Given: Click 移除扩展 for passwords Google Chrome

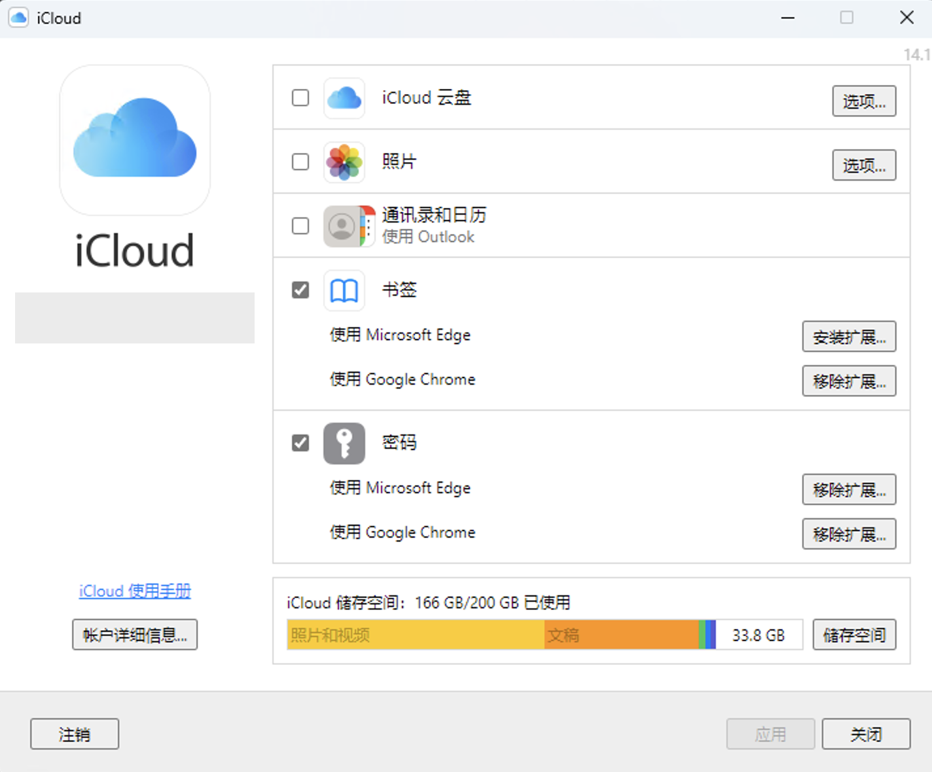Looking at the screenshot, I should point(849,535).
